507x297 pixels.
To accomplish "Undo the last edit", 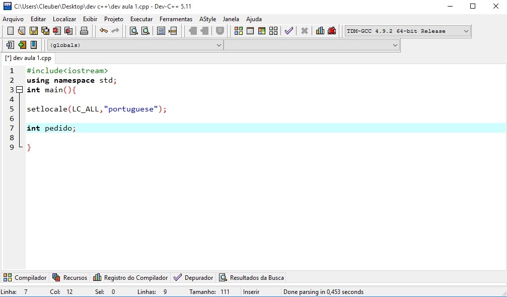I will 104,30.
